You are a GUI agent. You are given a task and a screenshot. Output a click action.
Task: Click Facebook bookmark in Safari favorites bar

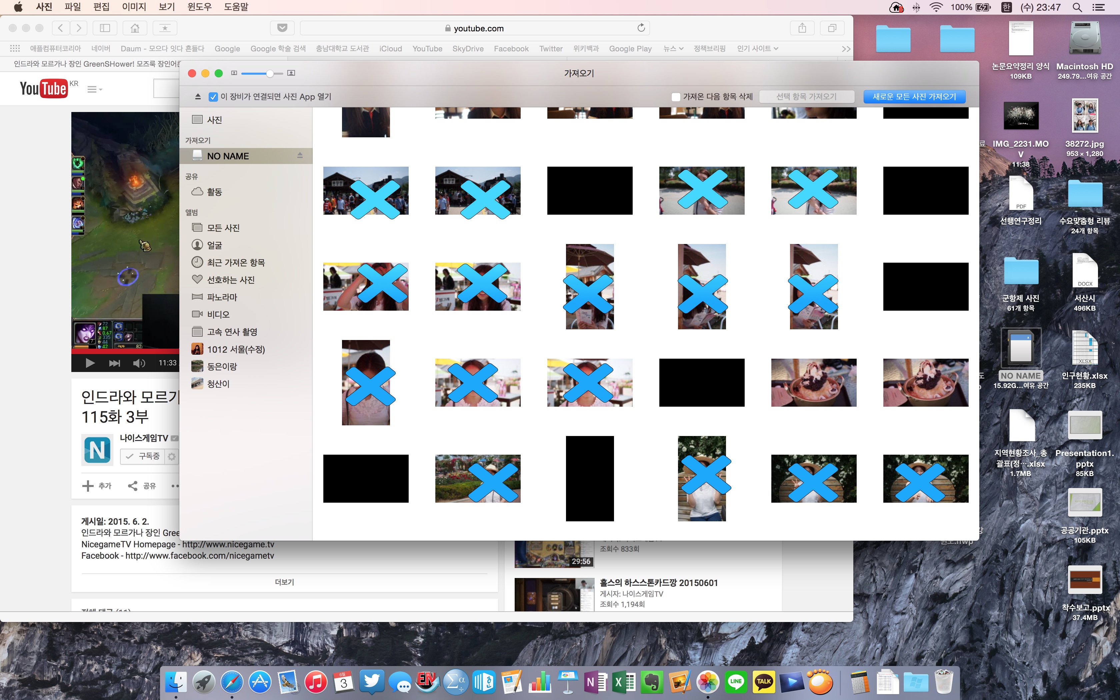(511, 49)
